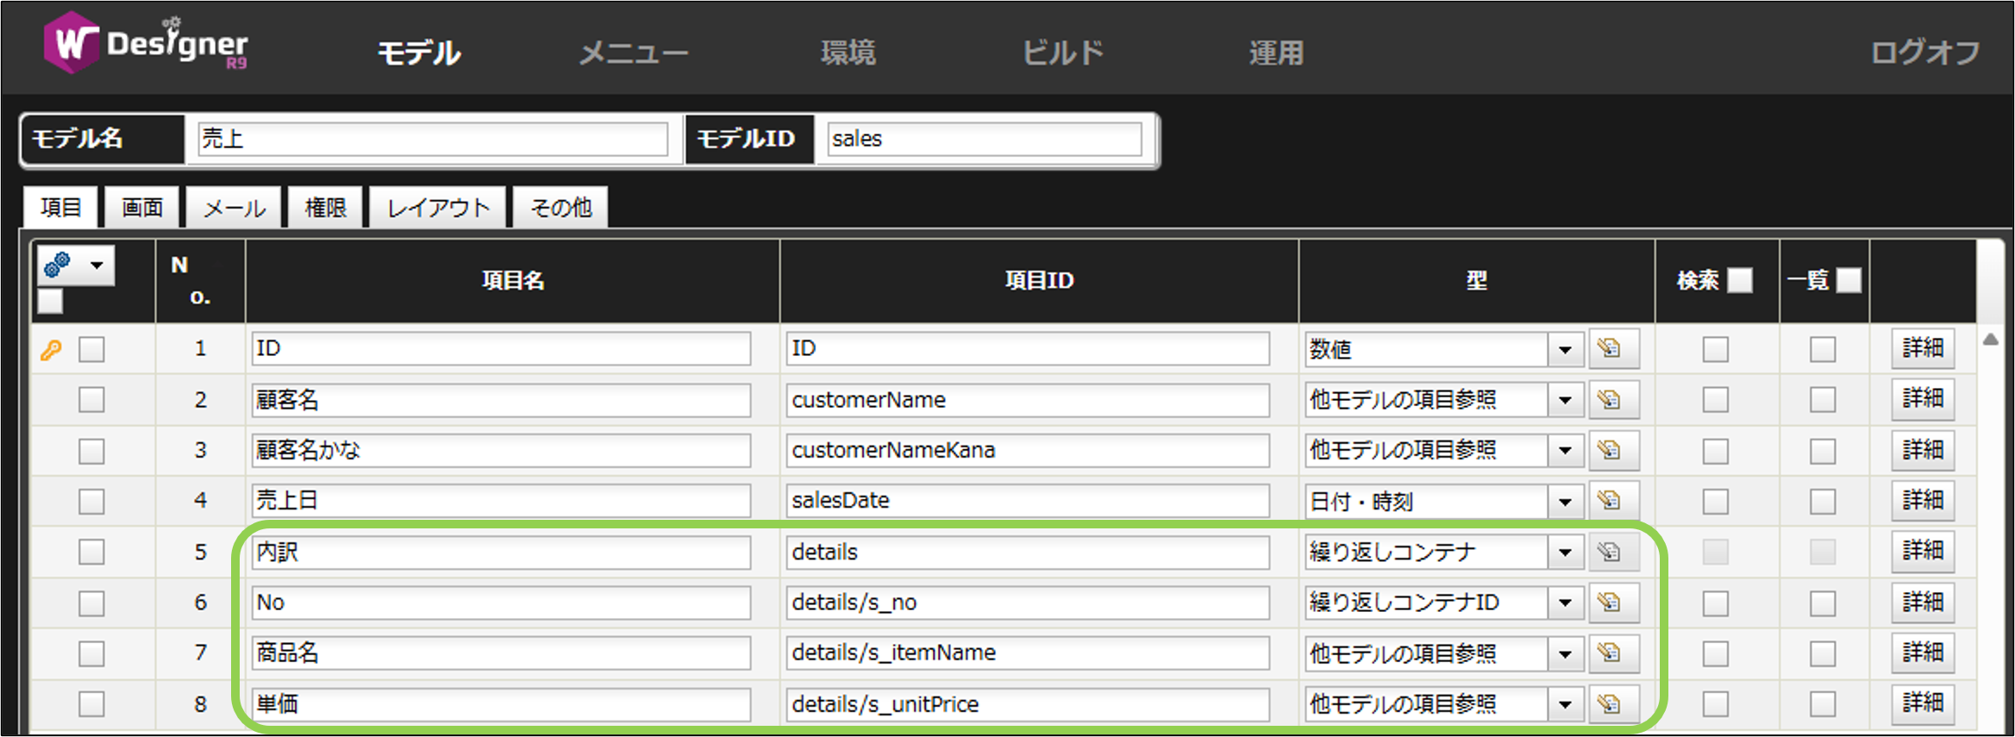Image resolution: width=2015 pixels, height=737 pixels.
Task: Check the row selection box for row 2
Action: point(91,400)
